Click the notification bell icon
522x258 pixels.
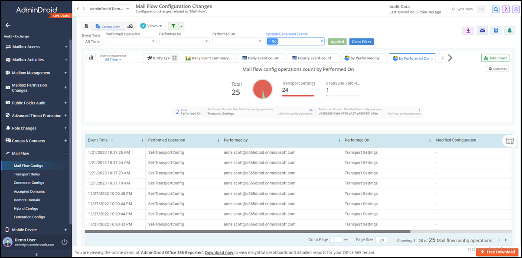coord(510,30)
